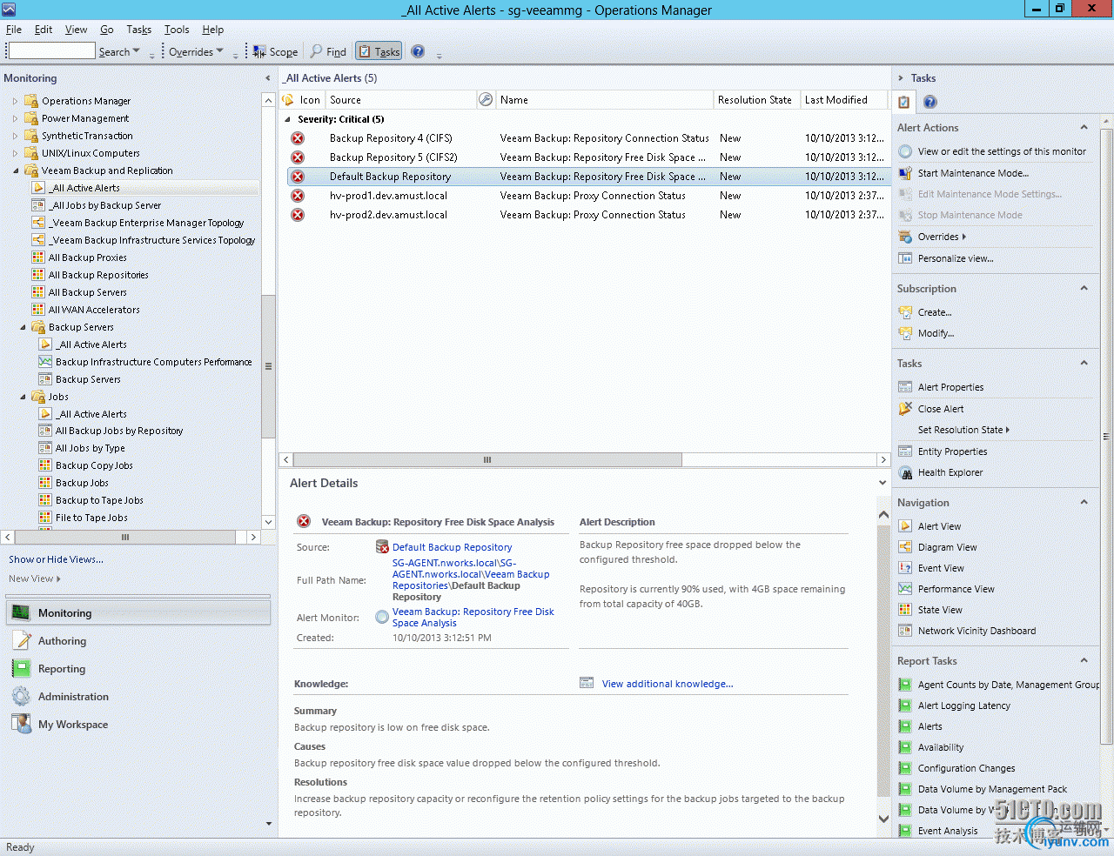This screenshot has width=1114, height=856.
Task: Click the Entity Properties icon
Action: pos(905,451)
